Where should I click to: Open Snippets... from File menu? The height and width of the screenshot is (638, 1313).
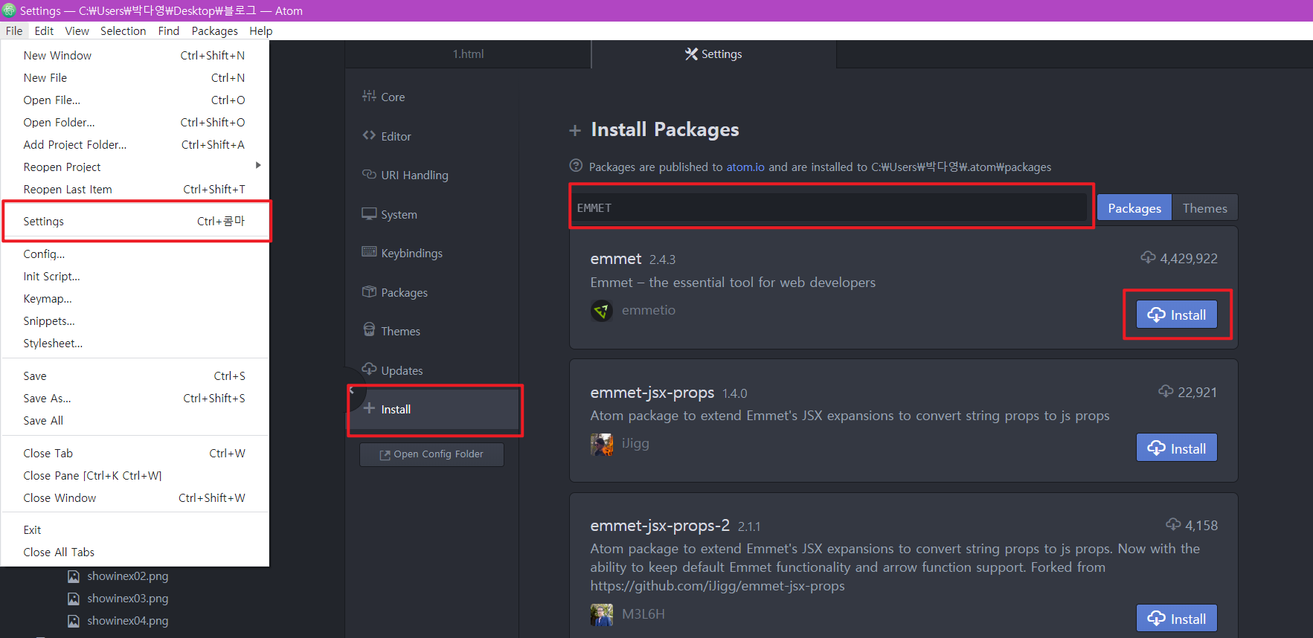coord(135,320)
